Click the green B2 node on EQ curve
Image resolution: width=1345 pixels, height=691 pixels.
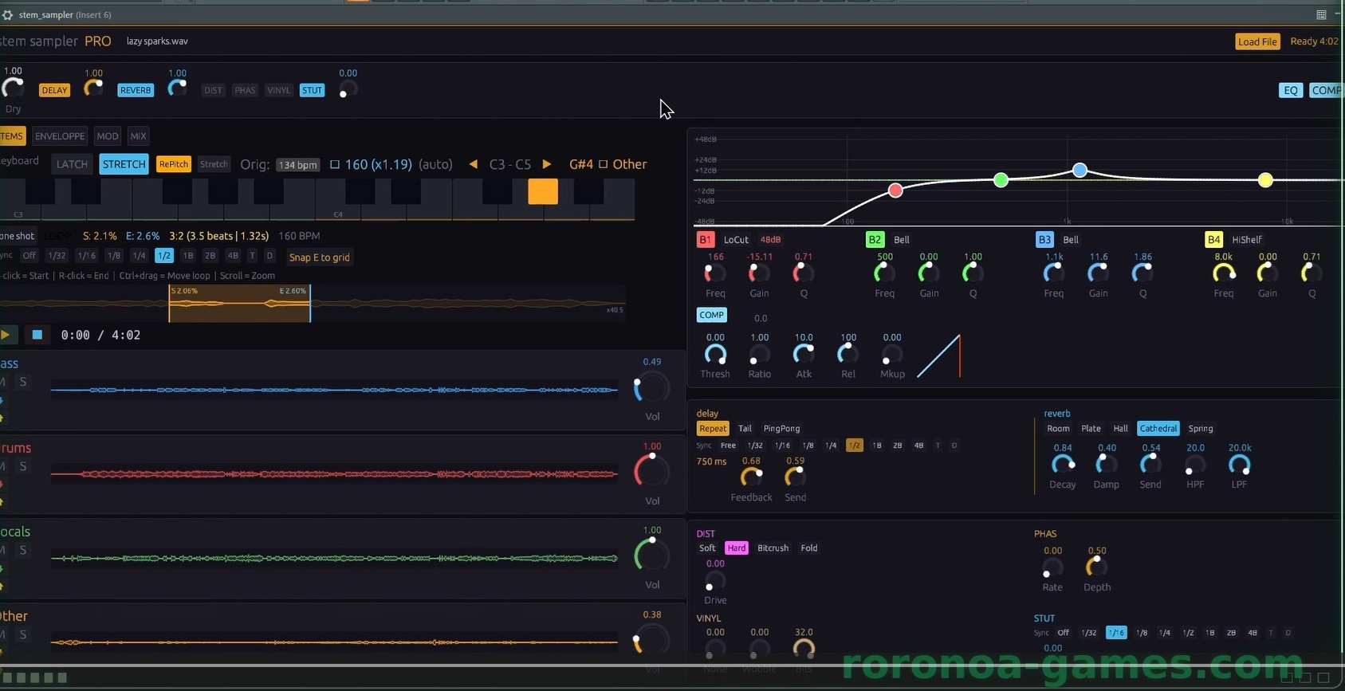coord(1001,180)
